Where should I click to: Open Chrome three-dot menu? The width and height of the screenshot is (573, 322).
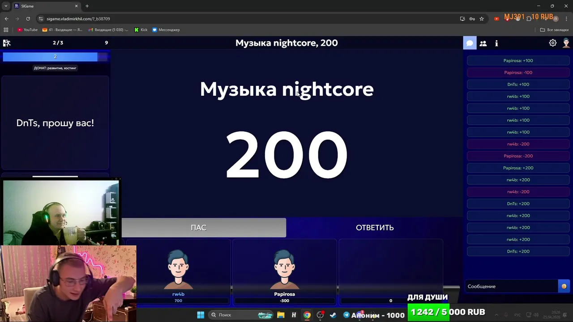tap(566, 19)
